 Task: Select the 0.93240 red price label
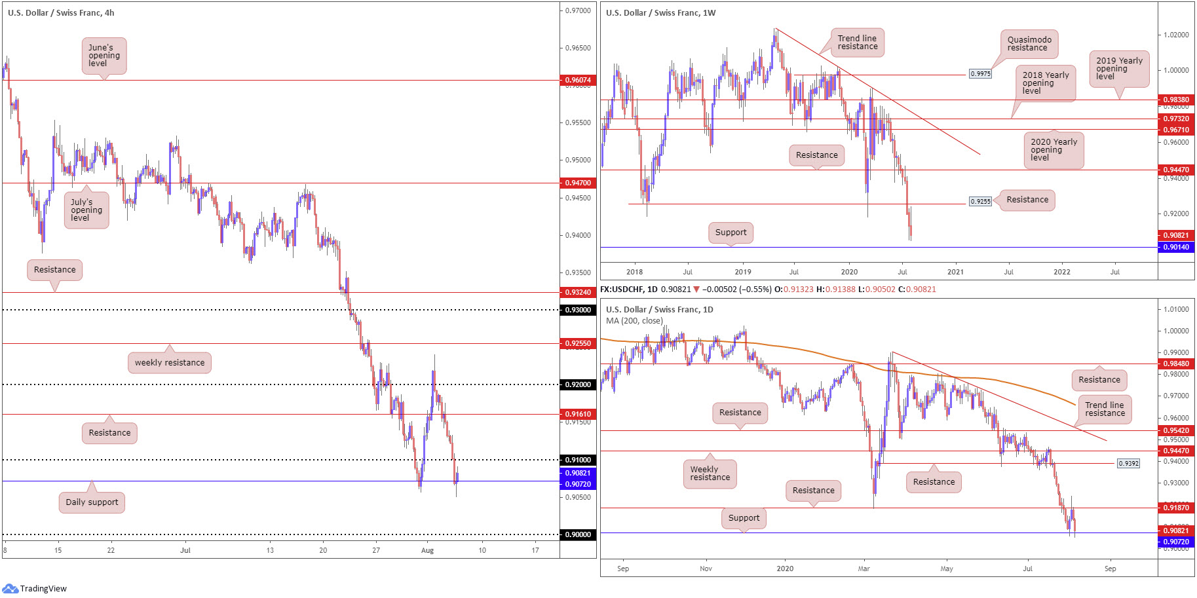point(578,292)
